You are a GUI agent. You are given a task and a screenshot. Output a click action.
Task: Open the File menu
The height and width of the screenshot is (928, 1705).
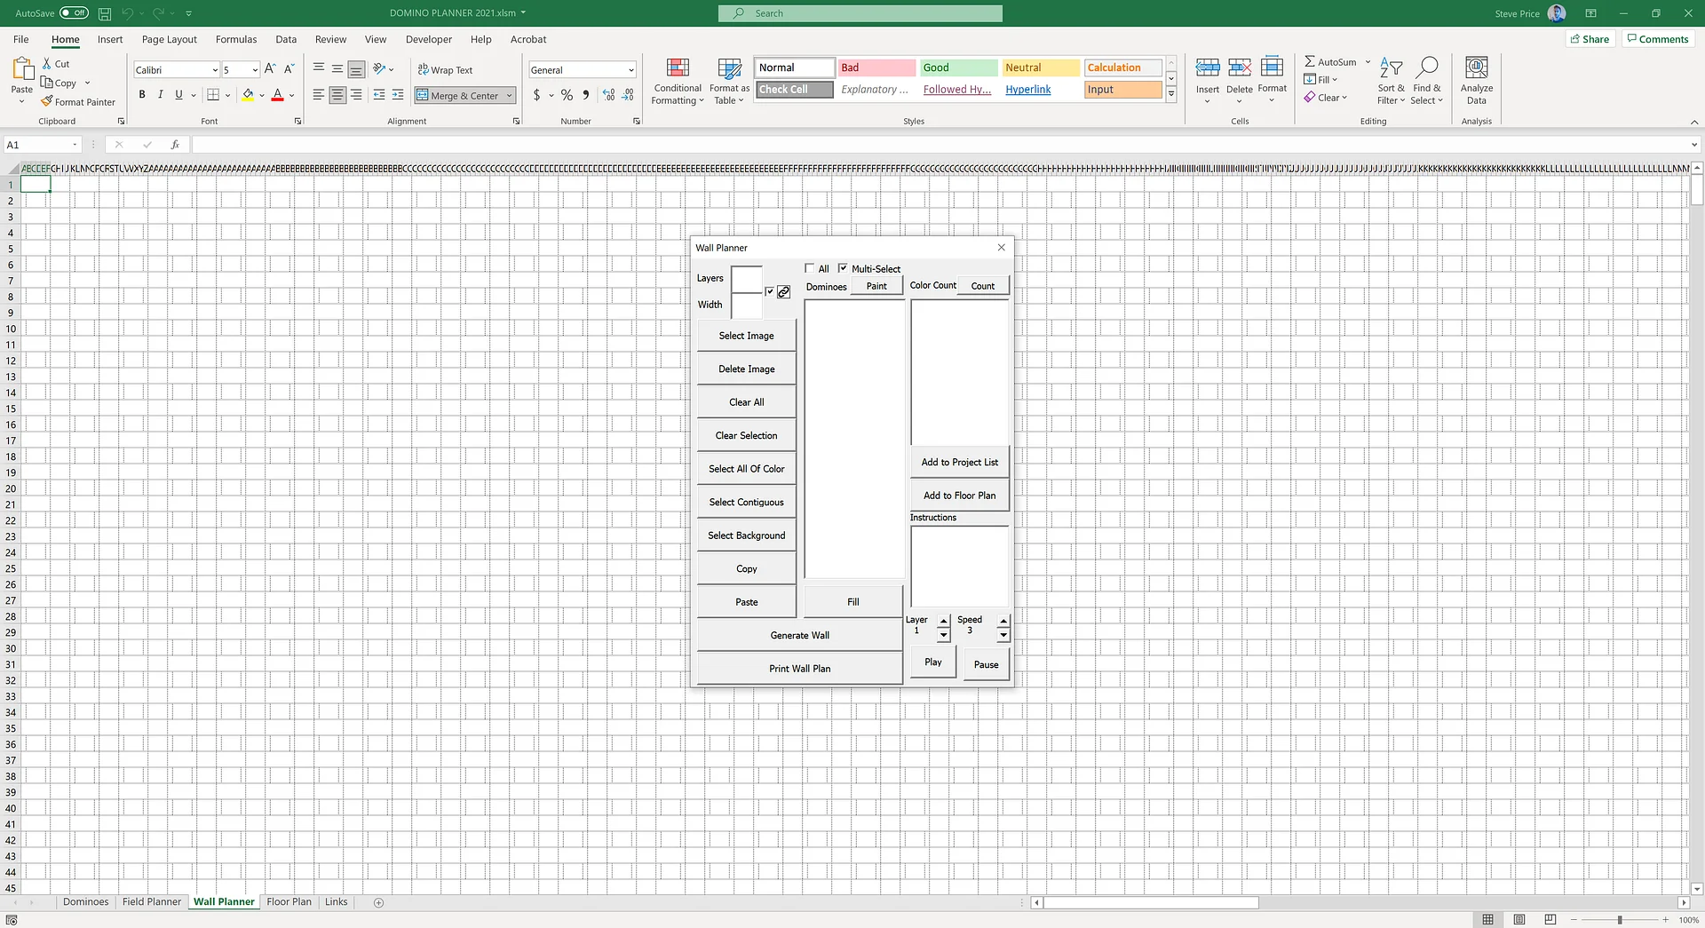[x=21, y=39]
